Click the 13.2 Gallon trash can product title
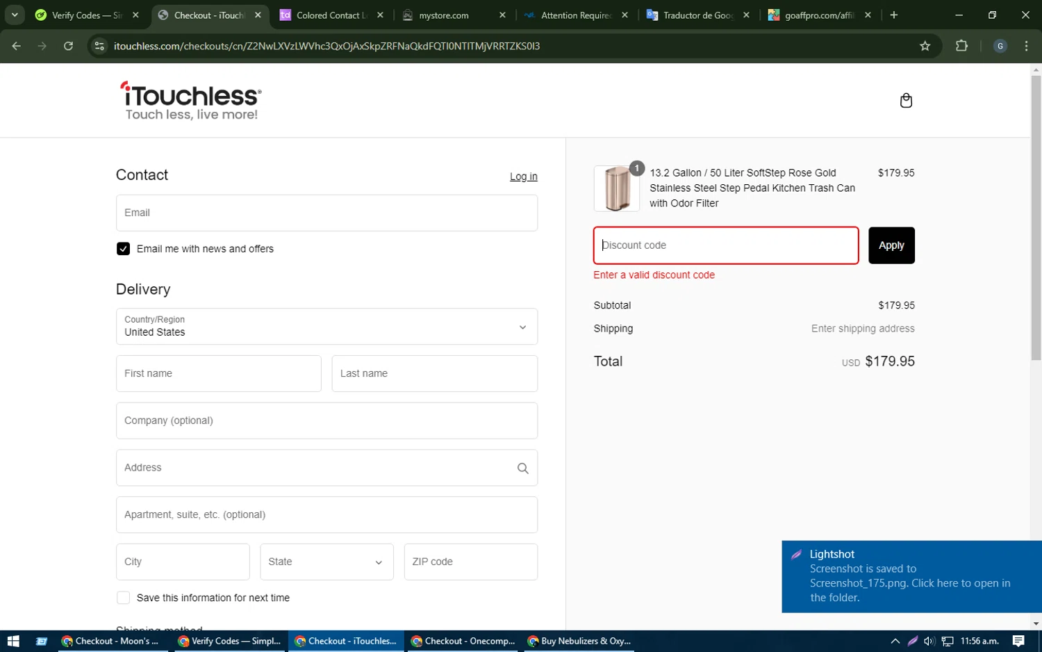The height and width of the screenshot is (652, 1042). (x=752, y=188)
